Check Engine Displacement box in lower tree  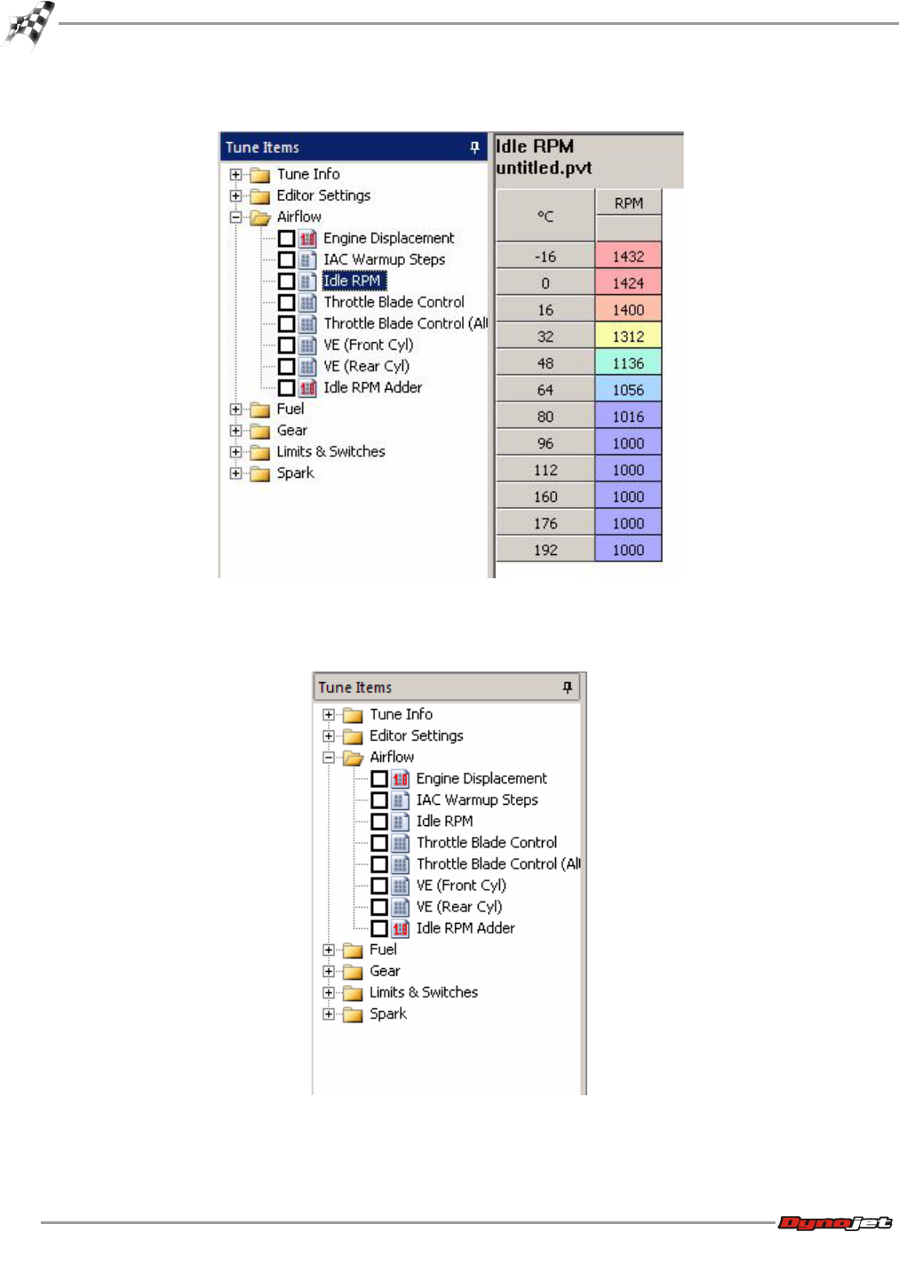tap(379, 778)
